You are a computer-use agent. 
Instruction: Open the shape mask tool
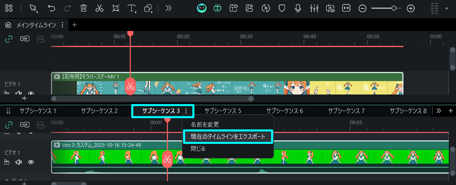[x=148, y=8]
